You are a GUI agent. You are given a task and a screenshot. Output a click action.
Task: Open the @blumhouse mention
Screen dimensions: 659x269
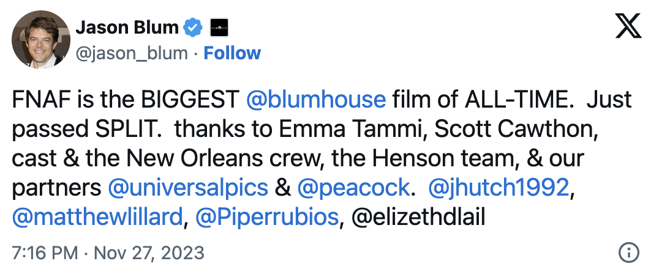click(316, 100)
